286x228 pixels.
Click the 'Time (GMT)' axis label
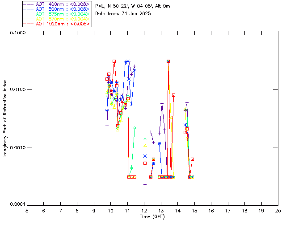pos(152,216)
